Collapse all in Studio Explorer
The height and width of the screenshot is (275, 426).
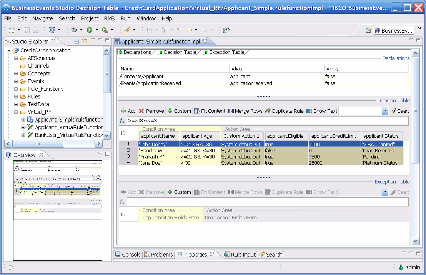[x=77, y=42]
